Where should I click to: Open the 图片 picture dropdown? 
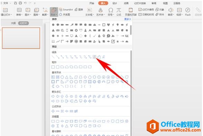click(x=28, y=12)
